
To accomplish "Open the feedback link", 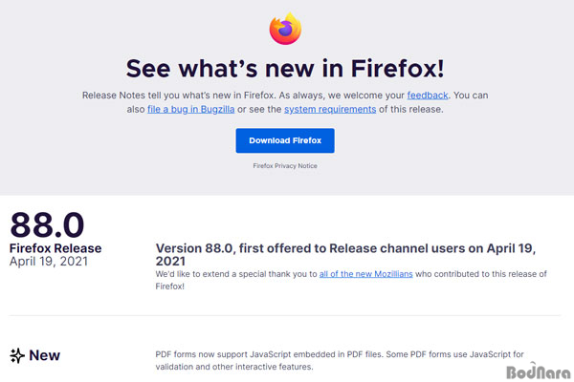I will 428,95.
